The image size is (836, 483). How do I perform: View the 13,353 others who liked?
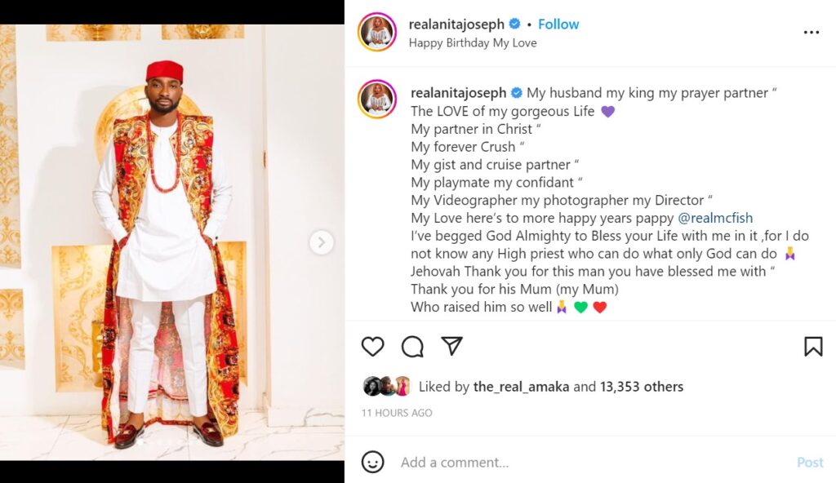(641, 387)
